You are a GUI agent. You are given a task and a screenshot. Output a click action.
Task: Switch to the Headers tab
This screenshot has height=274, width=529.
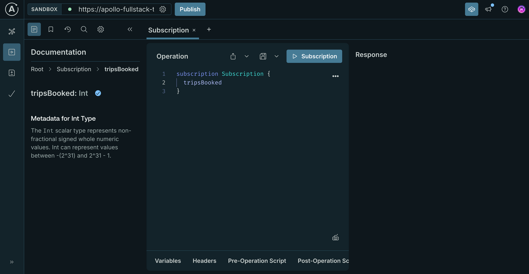click(x=204, y=261)
